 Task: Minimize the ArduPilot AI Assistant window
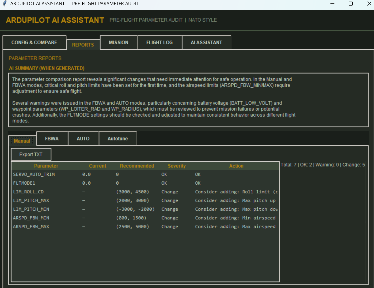pyautogui.click(x=333, y=4)
